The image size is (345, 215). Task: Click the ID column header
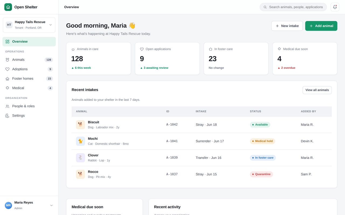pyautogui.click(x=168, y=111)
